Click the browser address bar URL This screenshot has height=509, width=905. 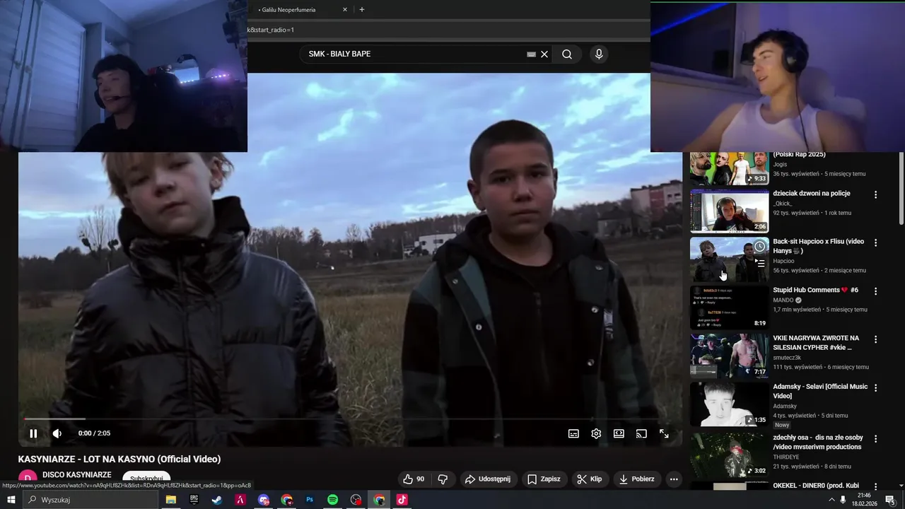(x=448, y=30)
